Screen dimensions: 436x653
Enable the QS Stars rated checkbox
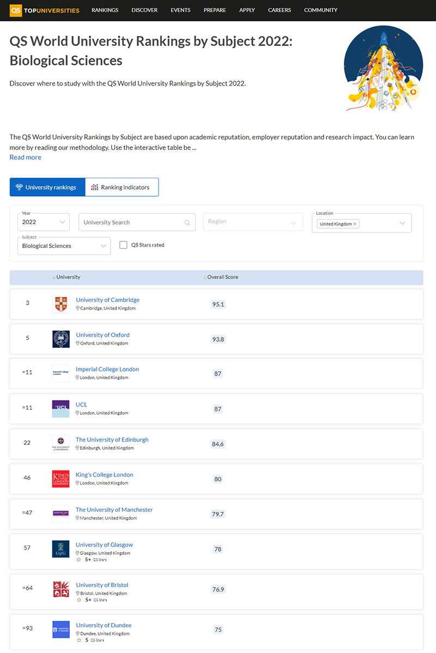123,245
